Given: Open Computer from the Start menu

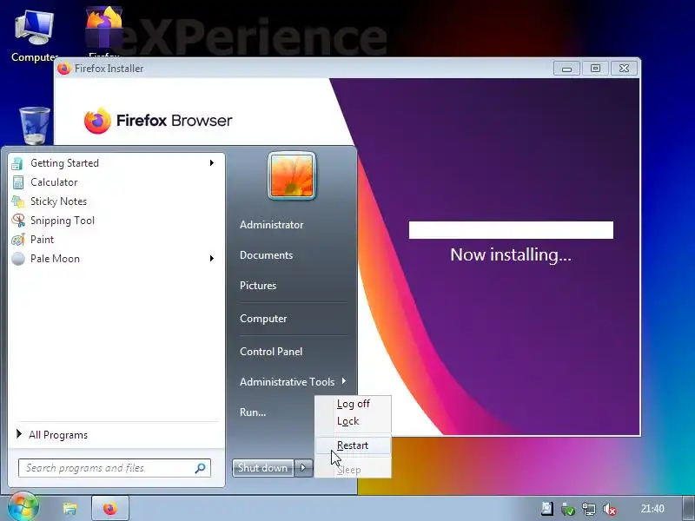Looking at the screenshot, I should coord(263,319).
